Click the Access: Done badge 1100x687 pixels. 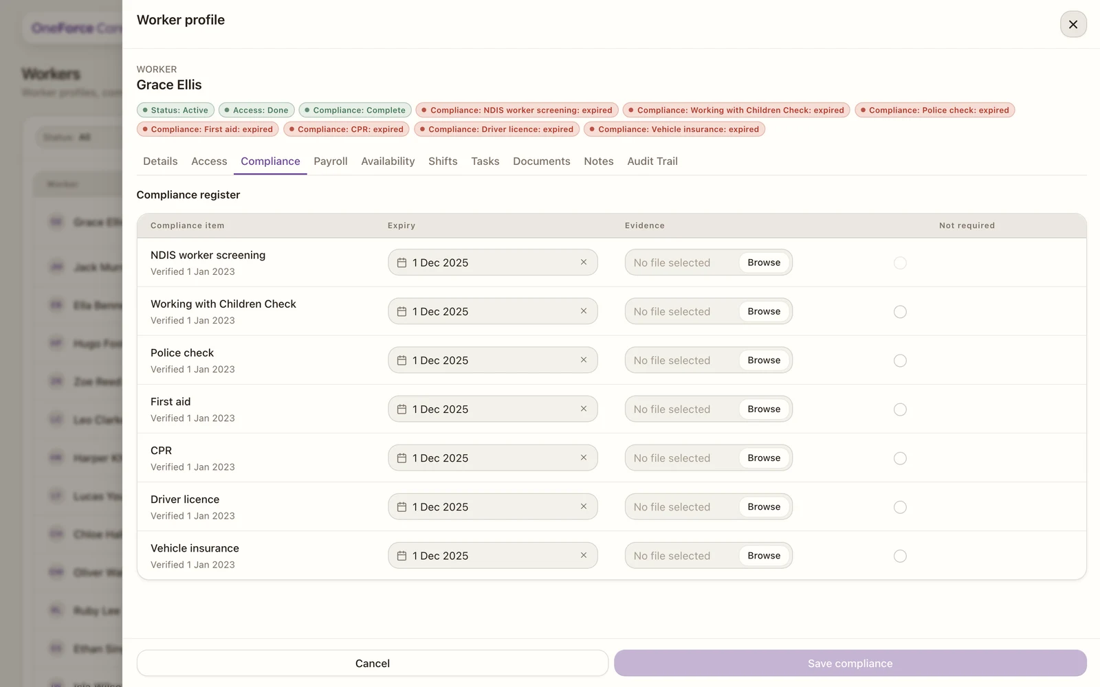pyautogui.click(x=256, y=110)
